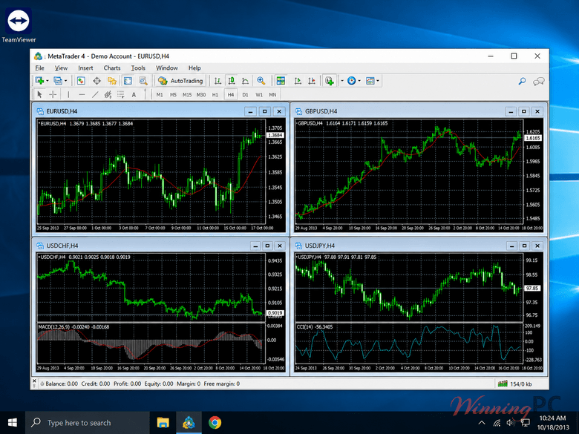579x434 pixels.
Task: Open the Help menu
Action: coord(194,68)
